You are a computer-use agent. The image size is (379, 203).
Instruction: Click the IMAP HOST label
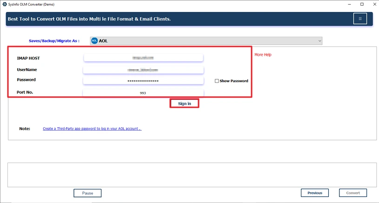(x=28, y=58)
